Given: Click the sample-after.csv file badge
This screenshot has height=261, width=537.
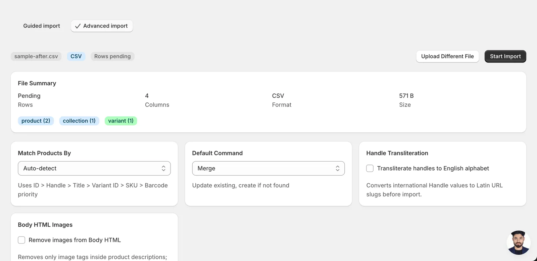Looking at the screenshot, I should 36,56.
